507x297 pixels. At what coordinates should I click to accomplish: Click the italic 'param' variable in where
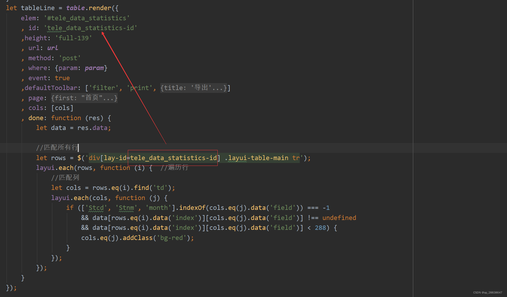94,68
